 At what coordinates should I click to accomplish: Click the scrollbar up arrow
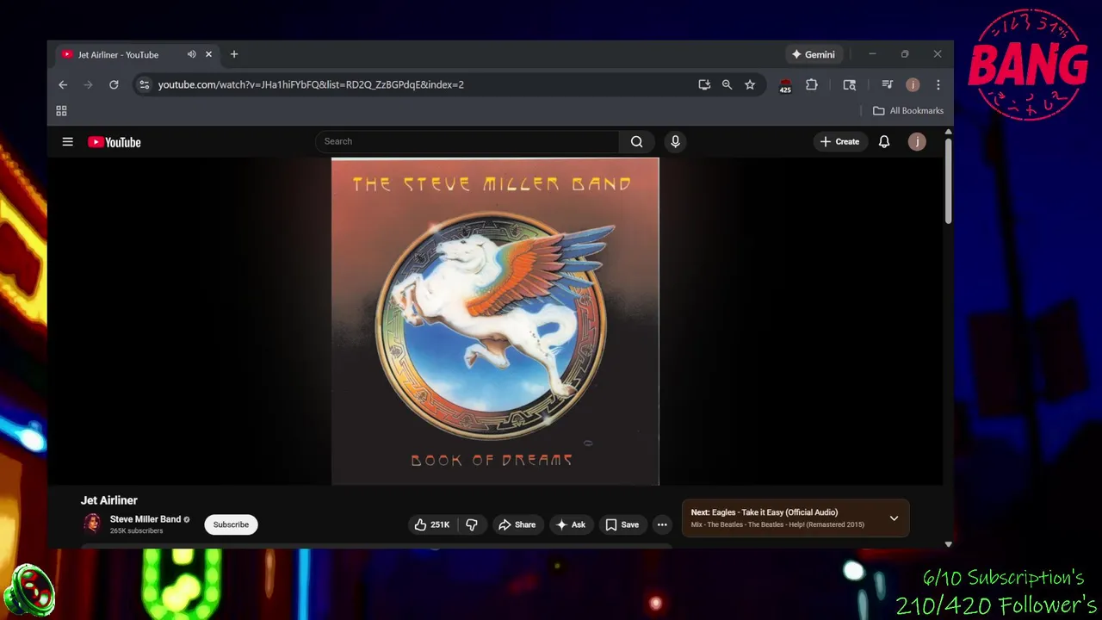(948, 132)
